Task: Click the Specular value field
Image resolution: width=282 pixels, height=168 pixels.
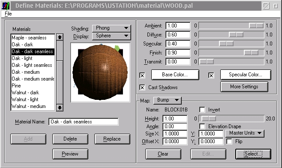Action: pyautogui.click(x=178, y=44)
